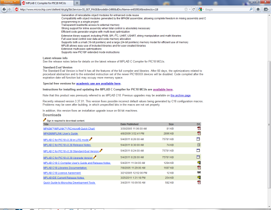Open the orange Firefox menu button
Viewport: 271px width, 210px height.
pos(10,2)
